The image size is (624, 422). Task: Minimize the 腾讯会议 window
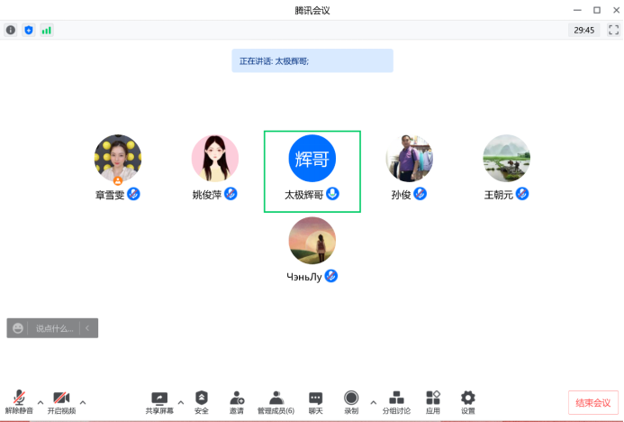tap(577, 10)
